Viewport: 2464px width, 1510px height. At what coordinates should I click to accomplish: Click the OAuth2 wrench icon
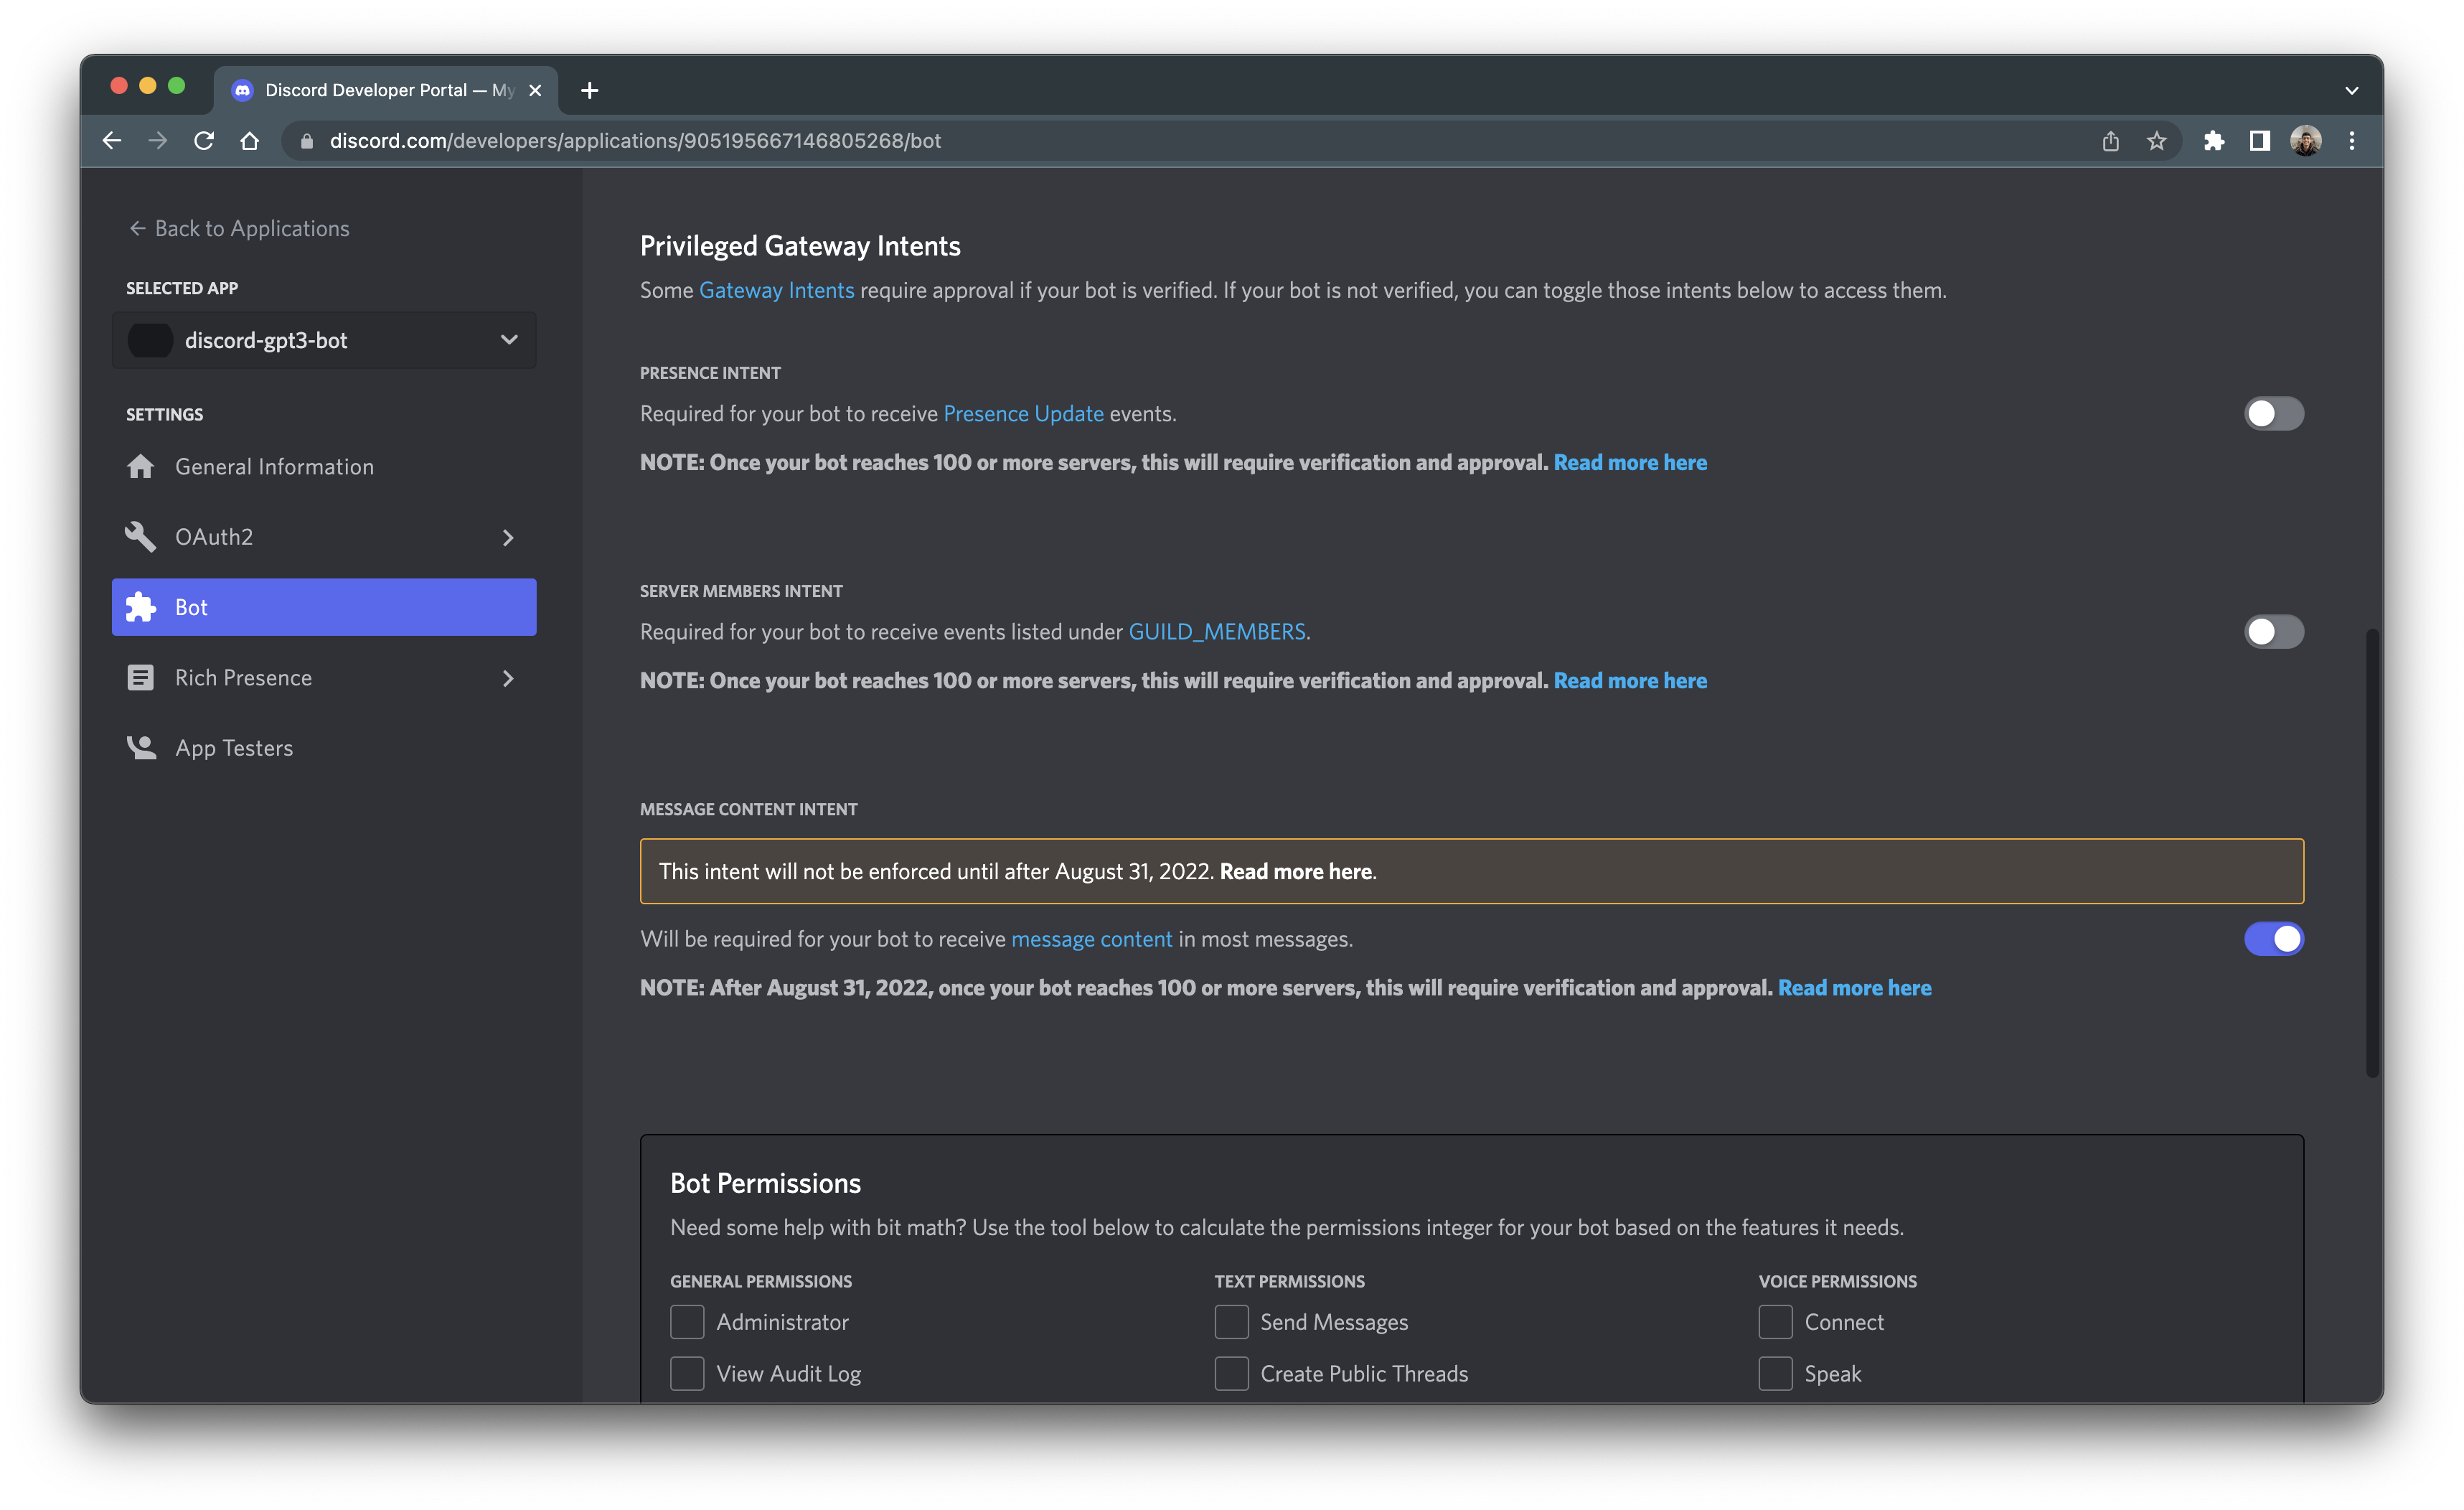(141, 537)
